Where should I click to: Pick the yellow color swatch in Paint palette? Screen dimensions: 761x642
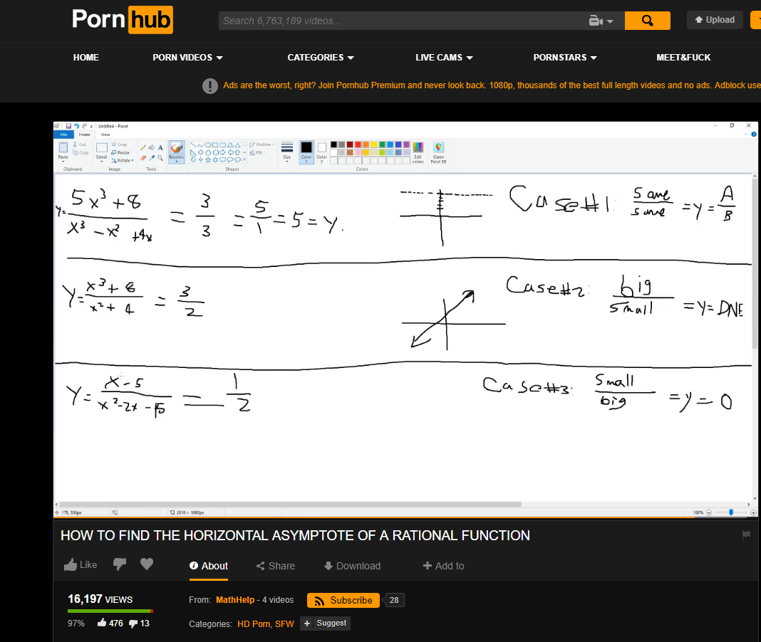373,144
